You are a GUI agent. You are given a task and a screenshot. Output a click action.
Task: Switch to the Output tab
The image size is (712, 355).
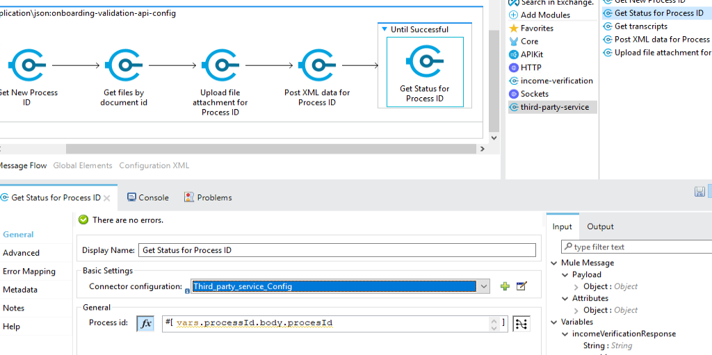(600, 226)
